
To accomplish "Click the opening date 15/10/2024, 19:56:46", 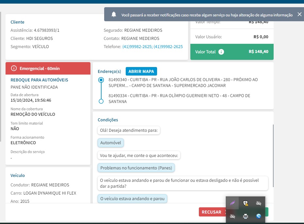I will [31, 100].
